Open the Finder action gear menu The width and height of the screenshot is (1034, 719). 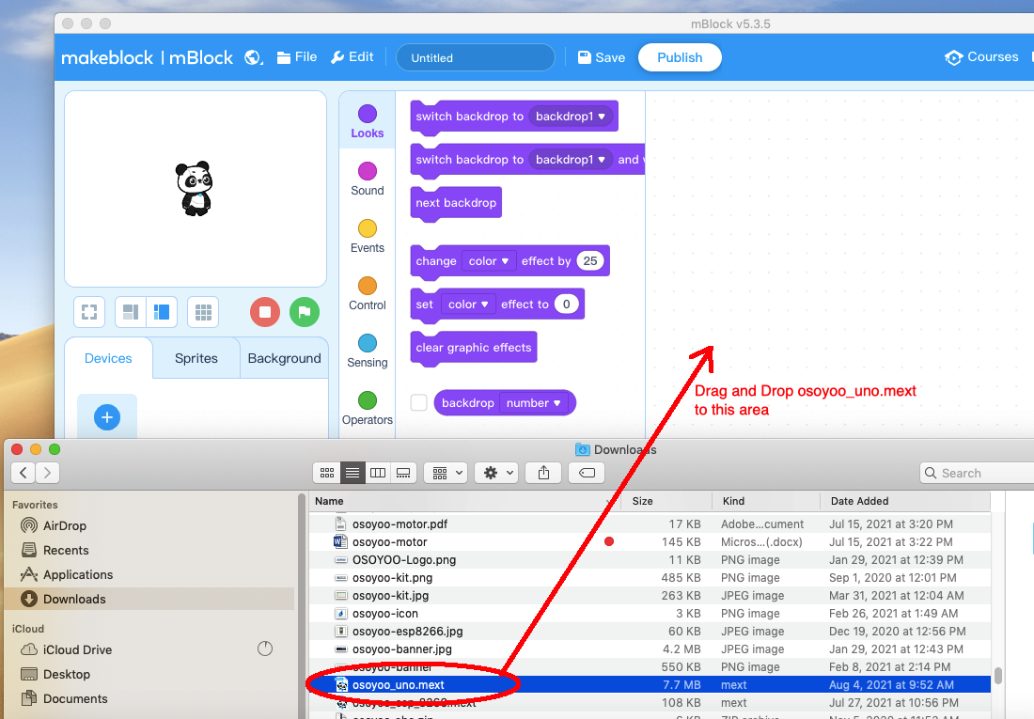498,473
